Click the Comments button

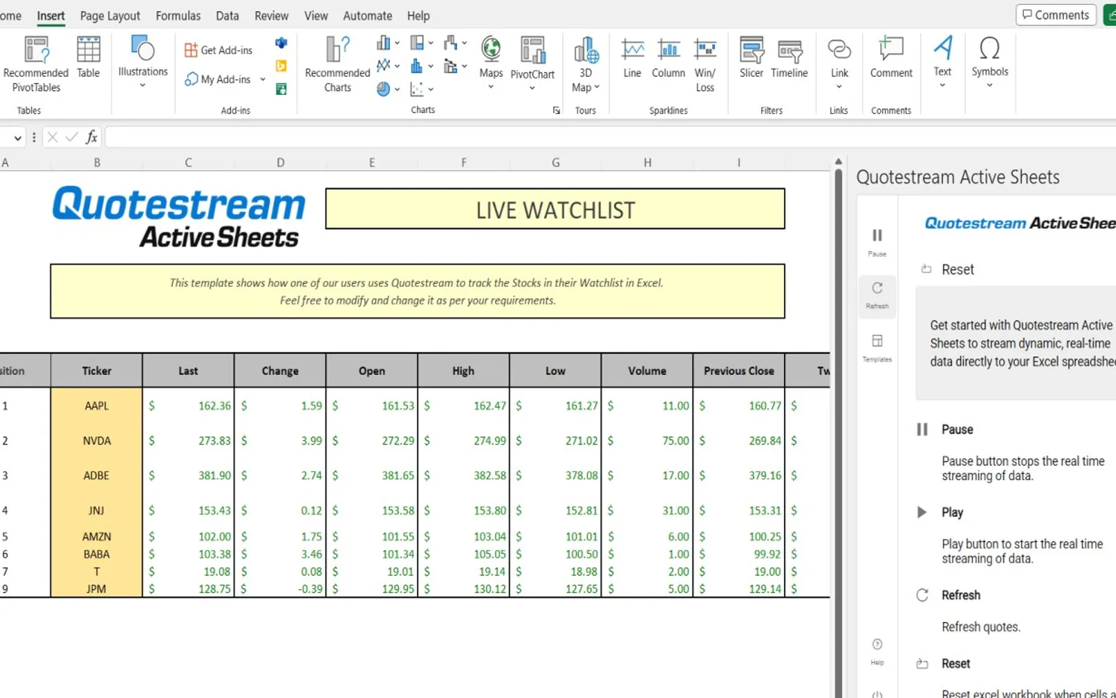(x=1056, y=15)
